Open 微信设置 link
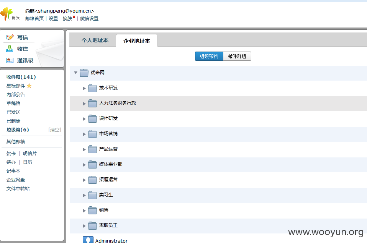 [89, 19]
